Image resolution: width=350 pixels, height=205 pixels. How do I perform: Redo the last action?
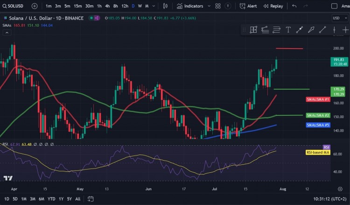[x=306, y=6]
